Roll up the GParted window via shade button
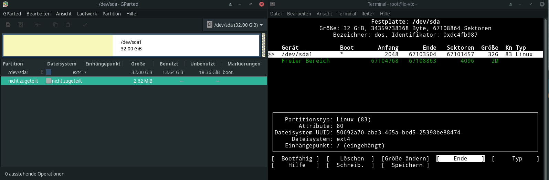 click(x=231, y=4)
